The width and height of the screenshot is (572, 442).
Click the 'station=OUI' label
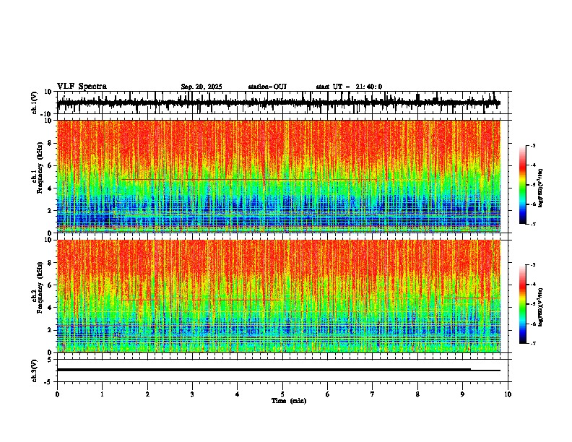click(x=267, y=87)
